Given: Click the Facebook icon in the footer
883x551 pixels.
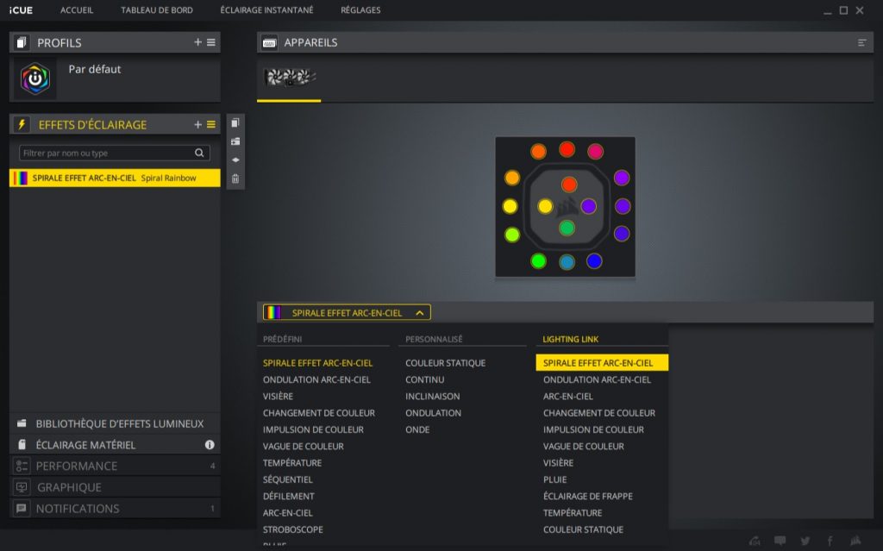Looking at the screenshot, I should pyautogui.click(x=830, y=541).
